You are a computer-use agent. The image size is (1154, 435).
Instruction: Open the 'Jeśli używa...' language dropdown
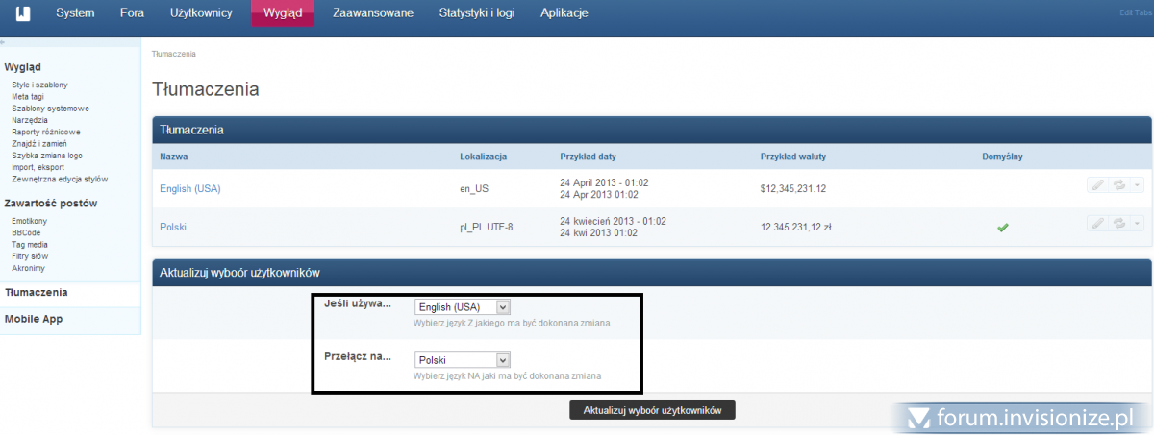[462, 307]
